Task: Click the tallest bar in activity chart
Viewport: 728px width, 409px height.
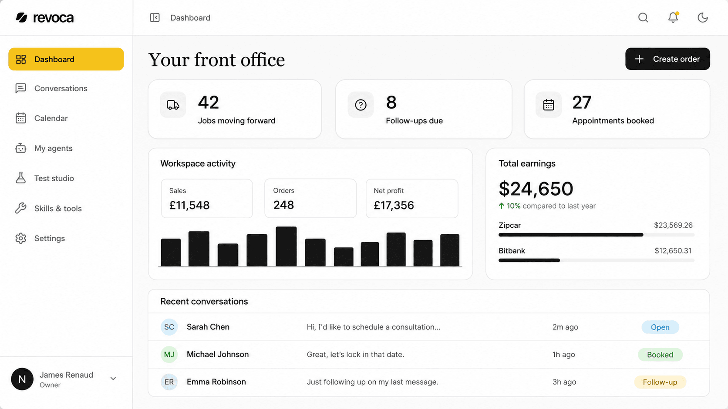Action: click(286, 246)
